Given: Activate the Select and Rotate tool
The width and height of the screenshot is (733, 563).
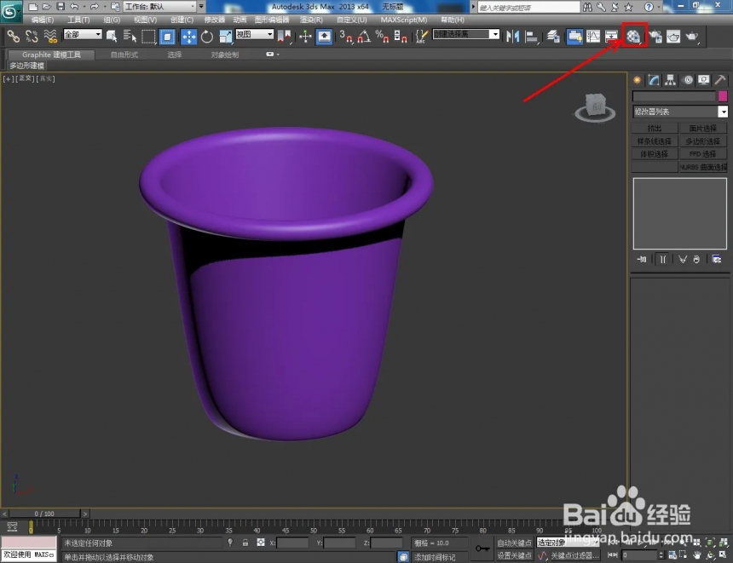Looking at the screenshot, I should tap(206, 36).
